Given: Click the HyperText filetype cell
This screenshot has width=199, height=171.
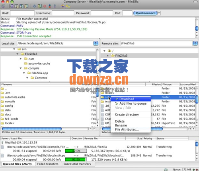Looking at the screenshot, I should click(x=168, y=123).
